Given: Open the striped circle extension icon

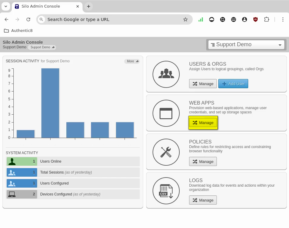Looking at the screenshot, I should (223, 19).
